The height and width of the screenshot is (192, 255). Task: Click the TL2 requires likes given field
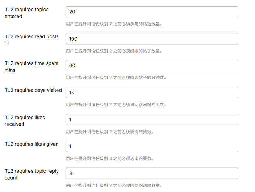(x=152, y=146)
